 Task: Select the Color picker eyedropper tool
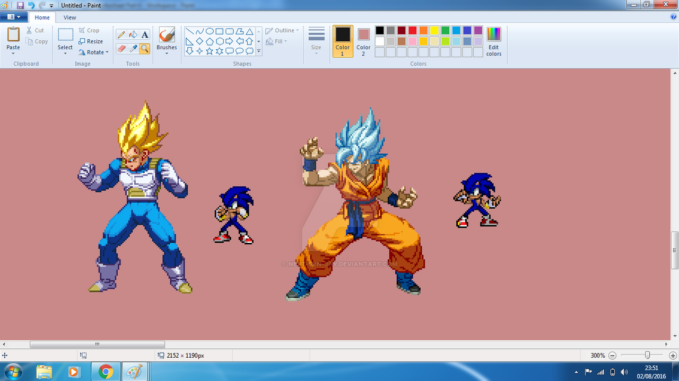click(133, 49)
